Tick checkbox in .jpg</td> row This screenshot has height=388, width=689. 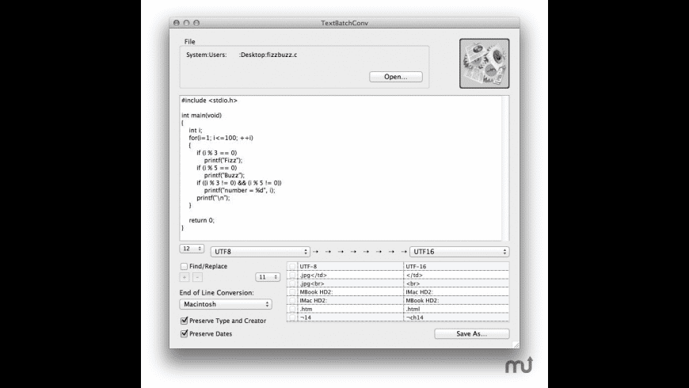(292, 275)
